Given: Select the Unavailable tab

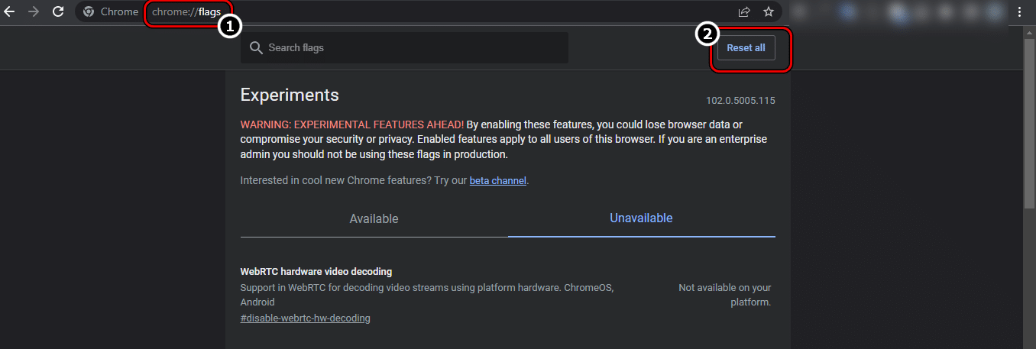Looking at the screenshot, I should [x=641, y=218].
